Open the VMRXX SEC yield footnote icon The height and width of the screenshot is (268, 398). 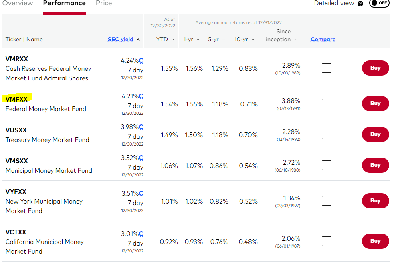[141, 61]
